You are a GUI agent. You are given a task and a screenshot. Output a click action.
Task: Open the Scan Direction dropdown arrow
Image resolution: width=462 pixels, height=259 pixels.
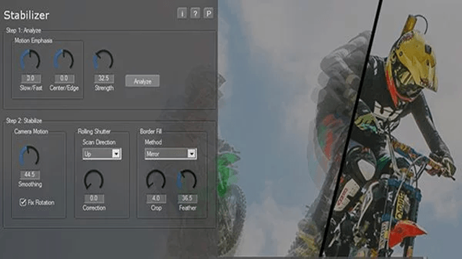pos(116,153)
